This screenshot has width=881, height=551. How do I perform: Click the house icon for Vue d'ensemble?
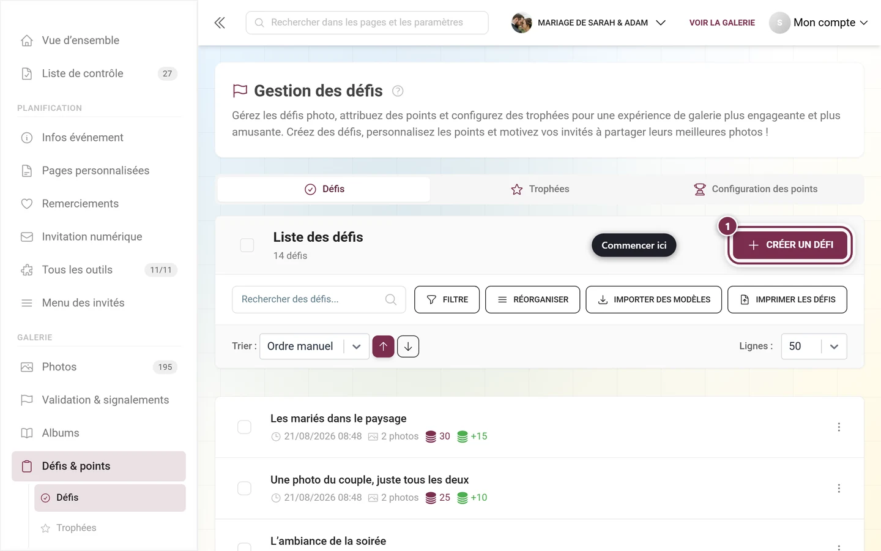click(27, 40)
